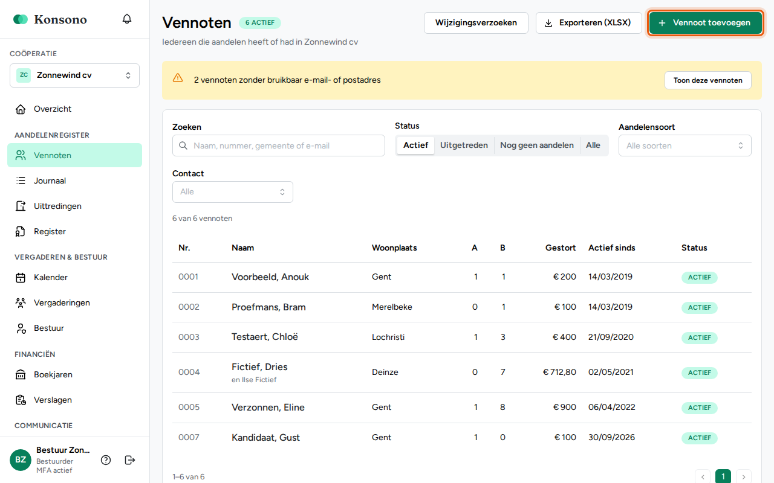Switch status filter to Alle
Screen dimensions: 774x483
click(593, 146)
